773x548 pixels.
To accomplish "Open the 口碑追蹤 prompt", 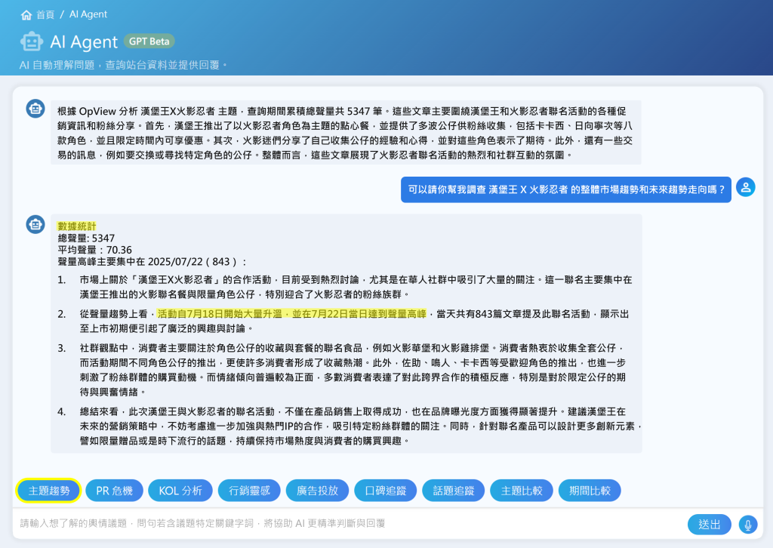I will click(385, 491).
